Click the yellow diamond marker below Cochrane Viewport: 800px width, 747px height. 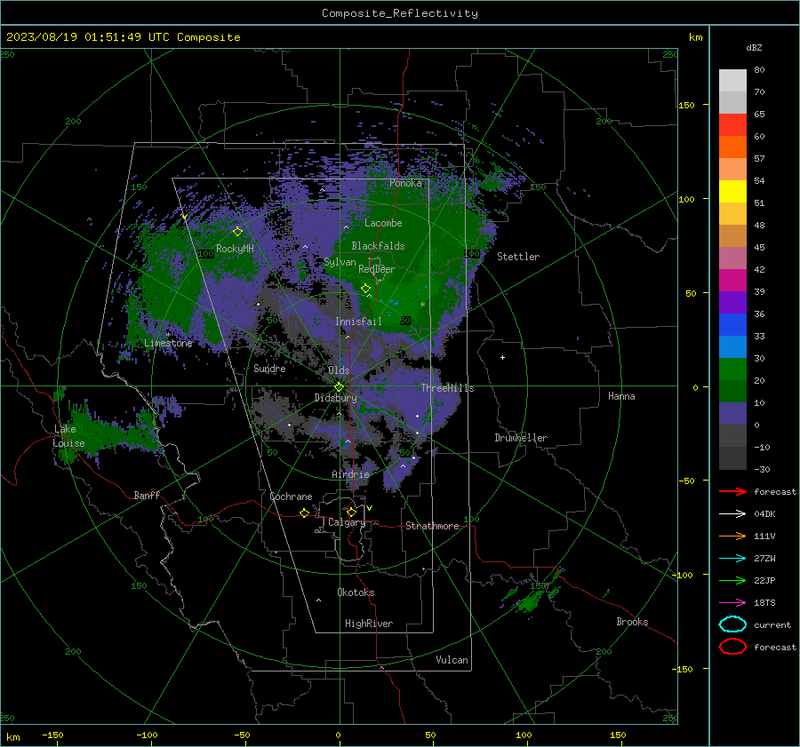point(304,513)
